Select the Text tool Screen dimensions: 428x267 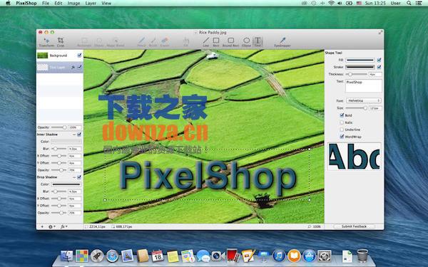pyautogui.click(x=258, y=42)
